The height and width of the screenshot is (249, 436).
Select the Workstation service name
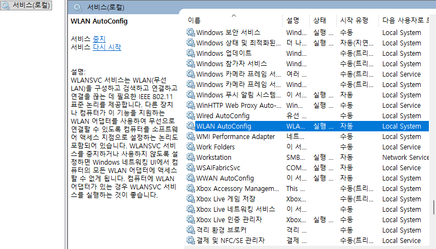pyautogui.click(x=214, y=158)
